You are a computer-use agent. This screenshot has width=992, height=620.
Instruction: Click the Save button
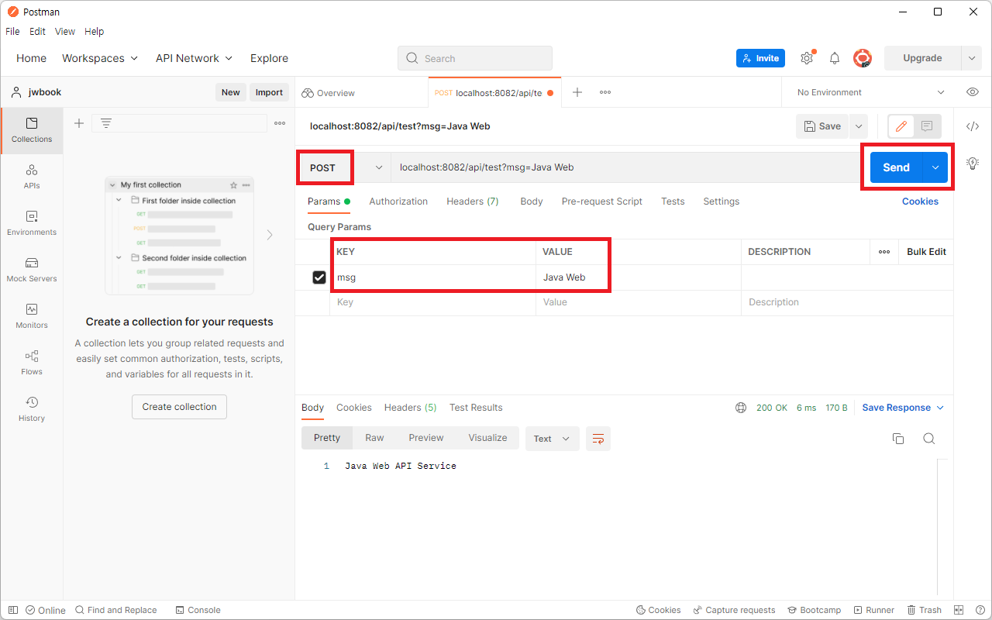[x=822, y=126]
